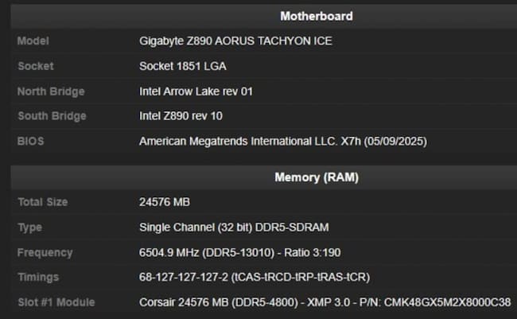Viewport: 517px width, 319px height.
Task: Select the Single Channel DDR5-SDRAM value
Action: coord(234,228)
